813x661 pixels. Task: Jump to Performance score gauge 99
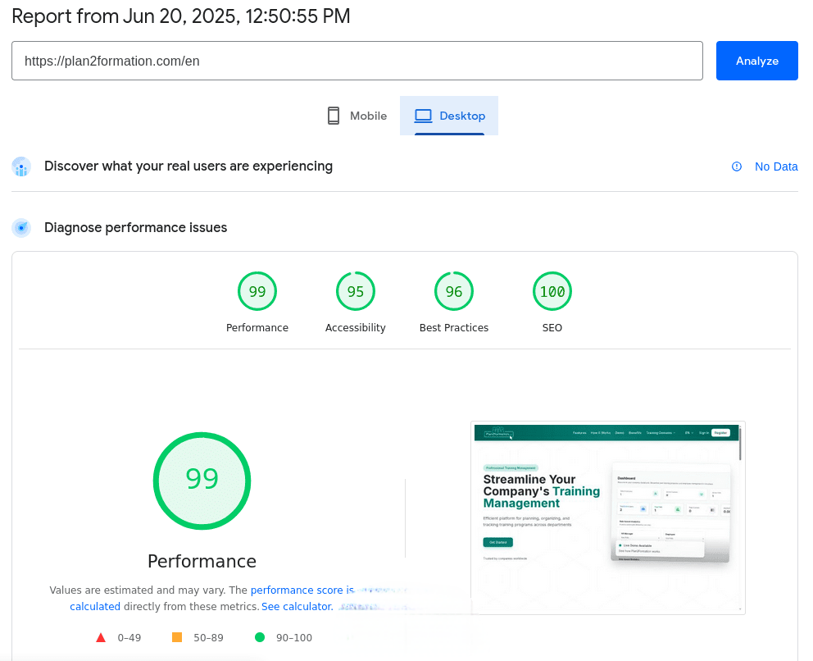[257, 292]
